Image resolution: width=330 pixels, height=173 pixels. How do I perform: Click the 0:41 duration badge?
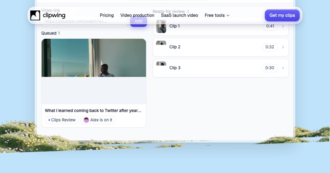[x=270, y=26]
